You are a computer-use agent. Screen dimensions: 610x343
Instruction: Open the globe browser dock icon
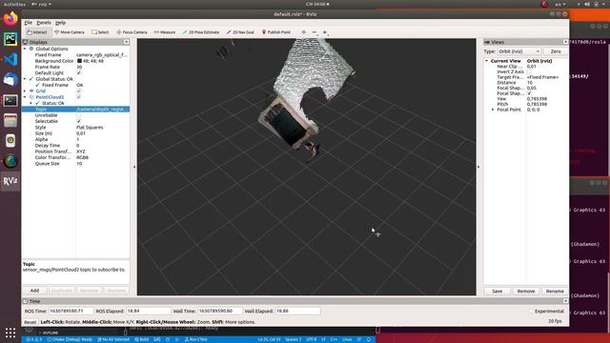(x=10, y=161)
